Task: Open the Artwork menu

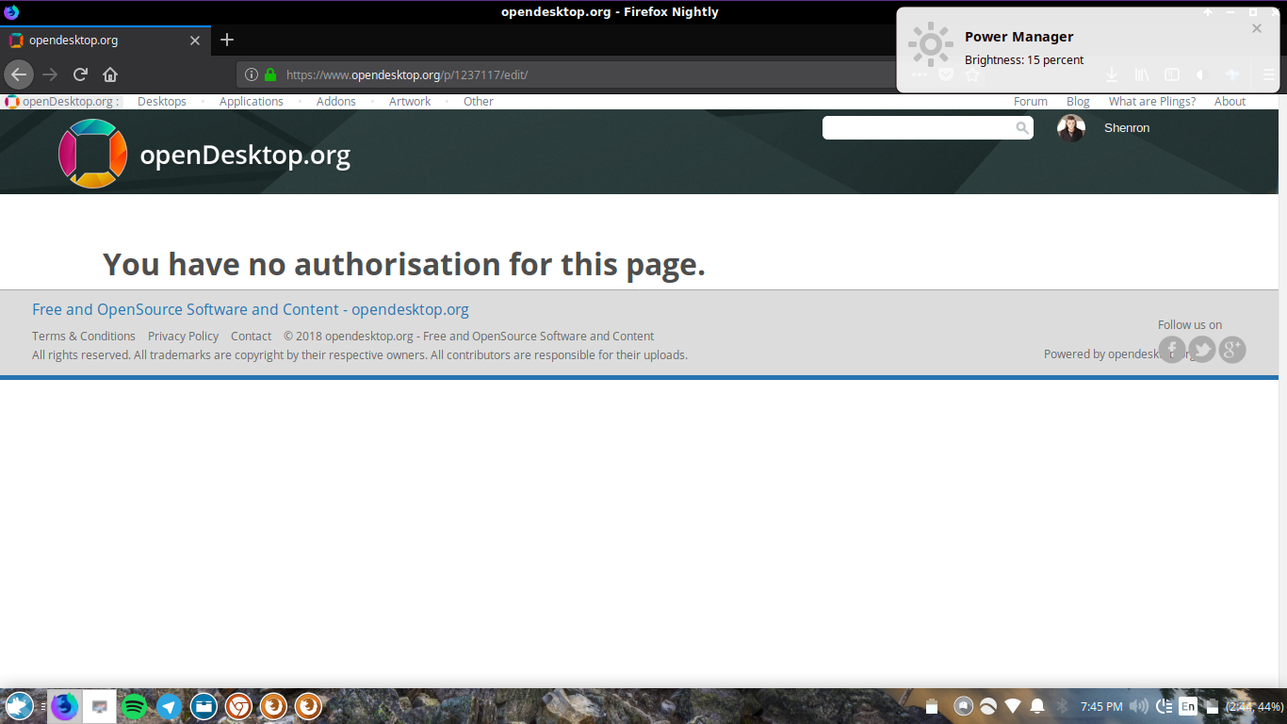Action: point(410,102)
